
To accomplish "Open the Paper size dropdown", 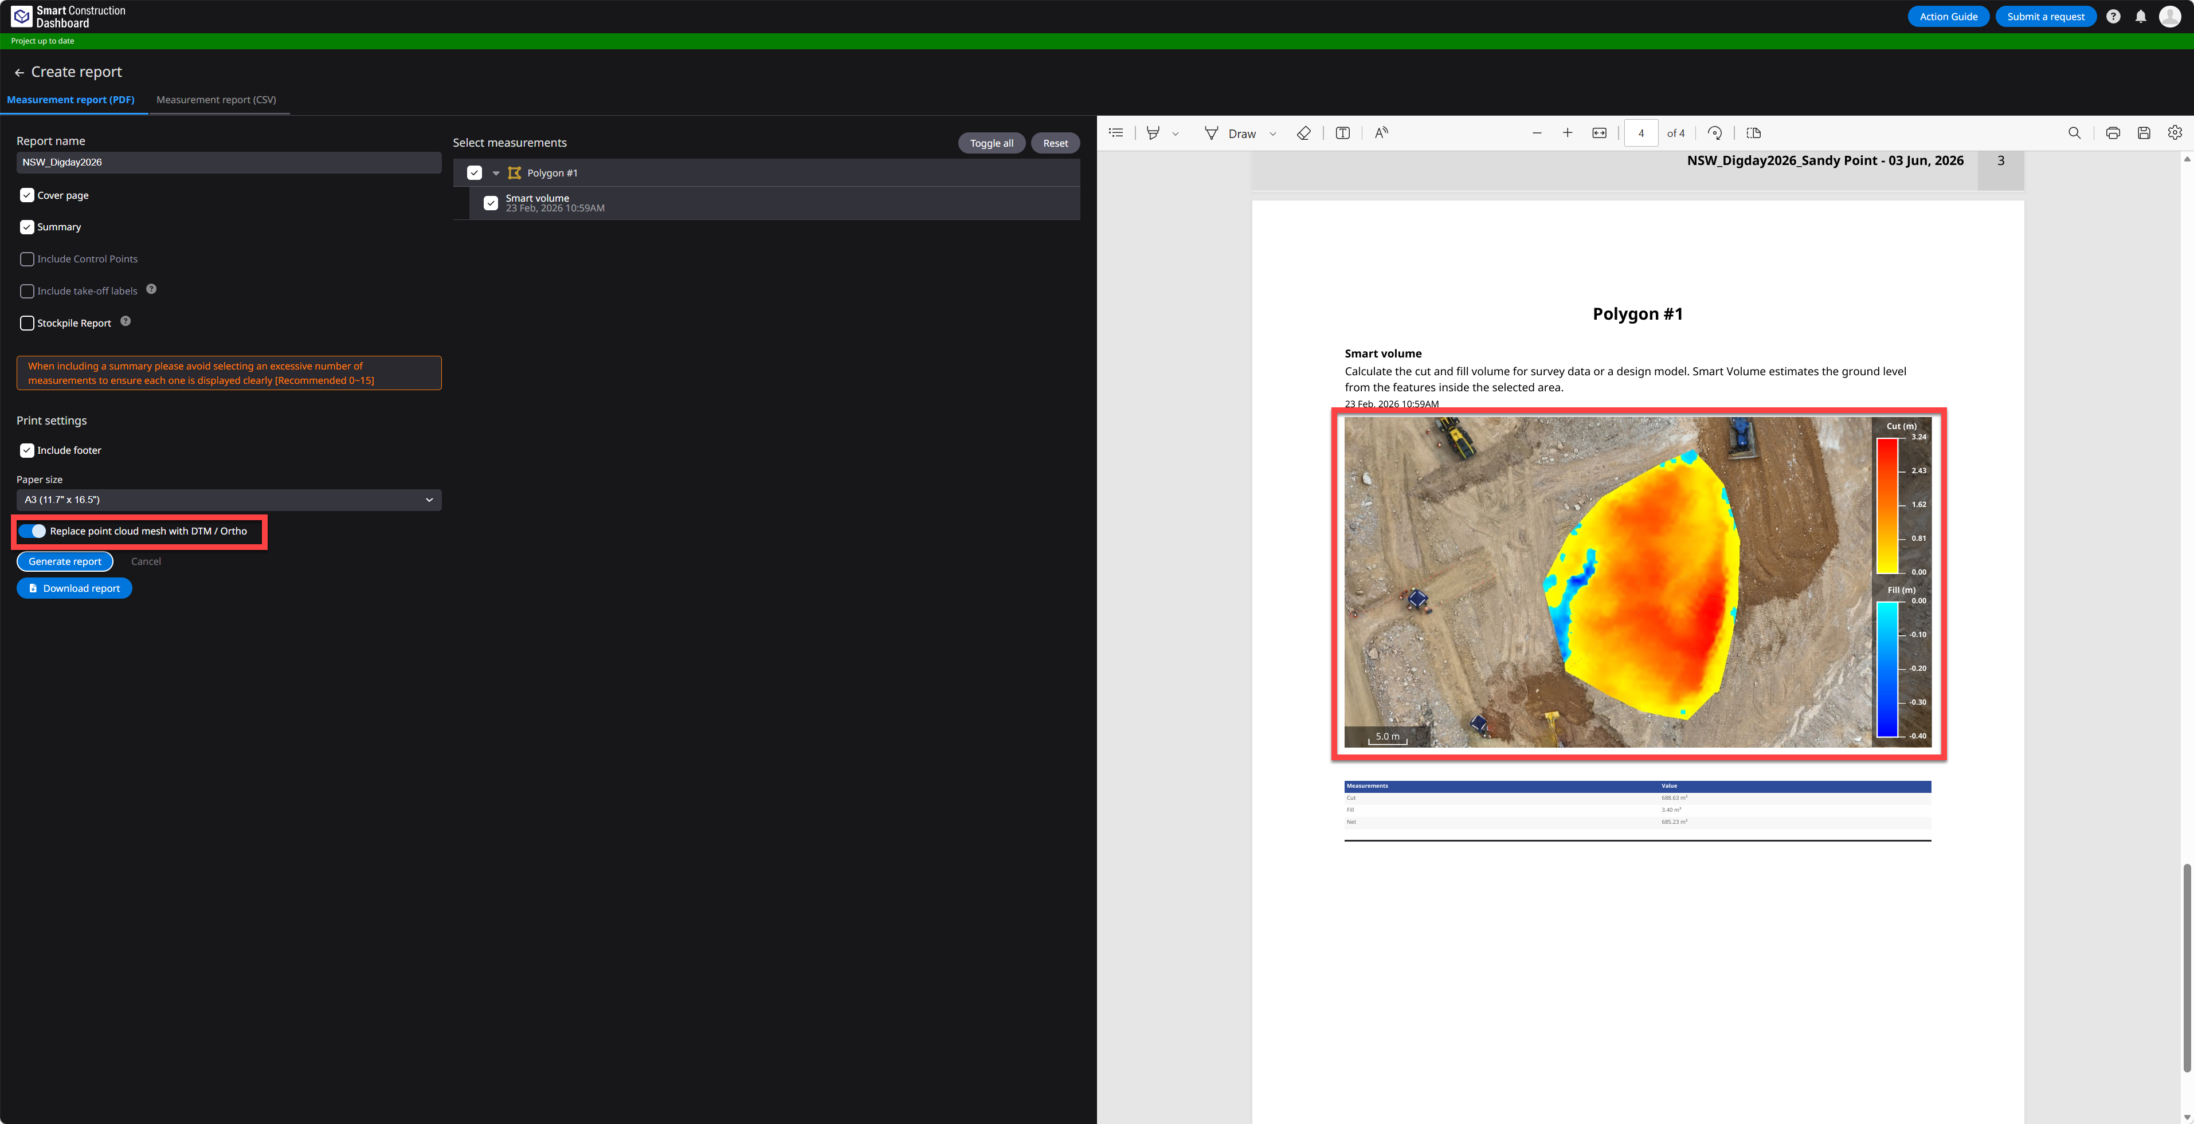I will [x=229, y=500].
